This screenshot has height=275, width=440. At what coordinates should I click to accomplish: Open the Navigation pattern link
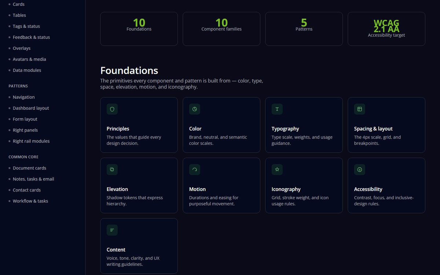click(24, 97)
